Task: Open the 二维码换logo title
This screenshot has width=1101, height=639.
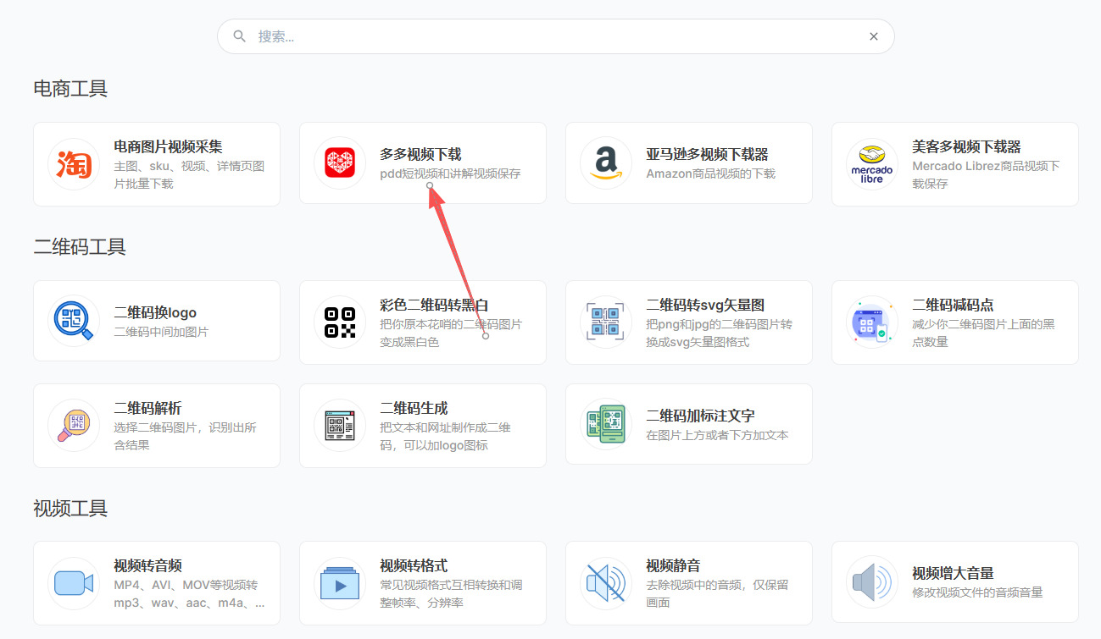Action: (x=155, y=312)
